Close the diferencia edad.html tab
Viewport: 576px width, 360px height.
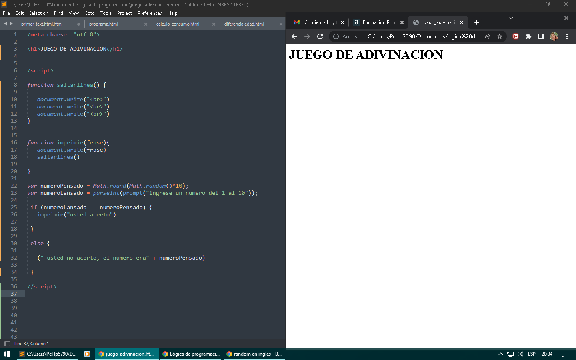281,24
